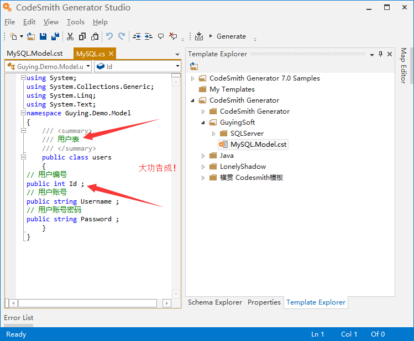Image resolution: width=414 pixels, height=341 pixels.
Task: Click the horizontal scrollbar left arrow
Action: tap(13, 303)
